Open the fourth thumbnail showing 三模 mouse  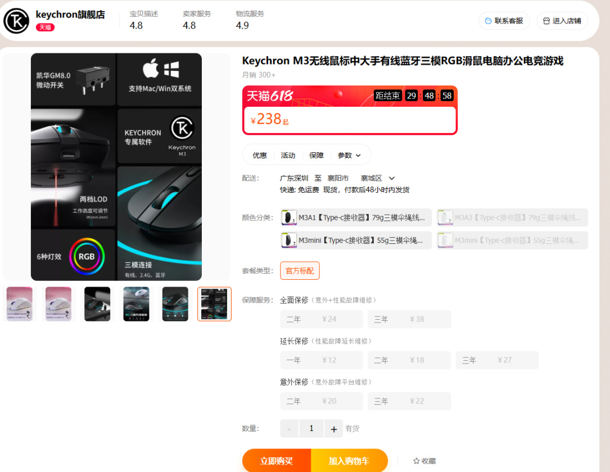136,304
